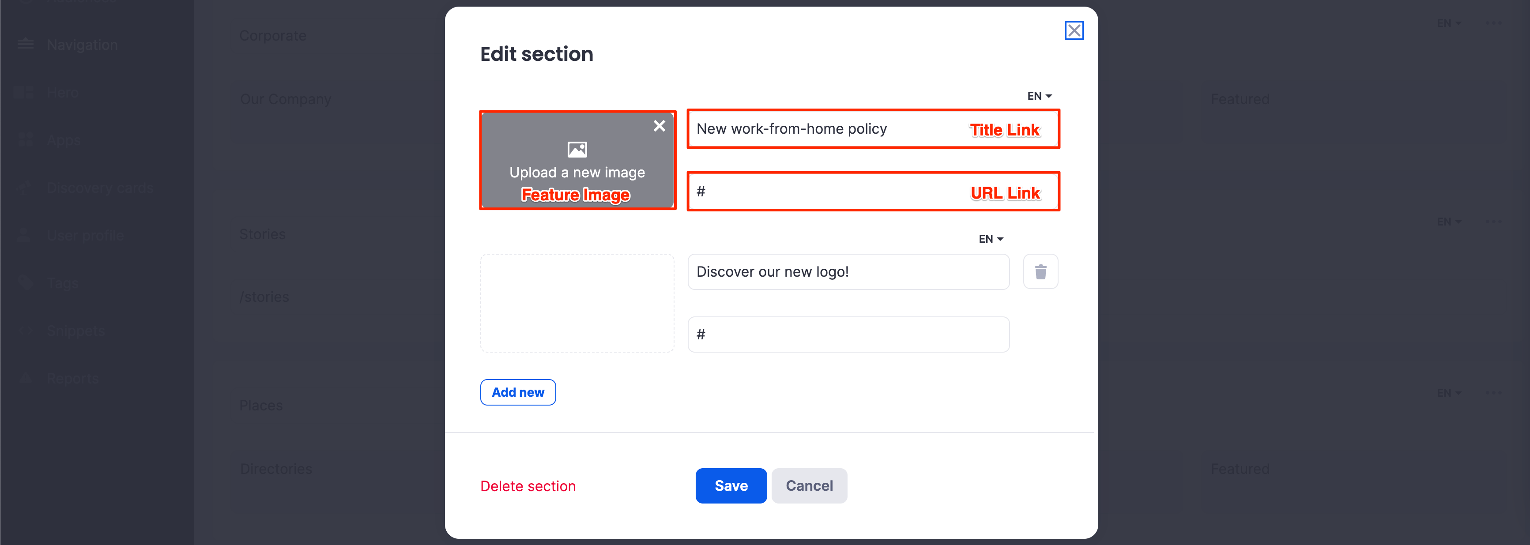This screenshot has width=1530, height=545.
Task: Save the section changes
Action: click(731, 485)
